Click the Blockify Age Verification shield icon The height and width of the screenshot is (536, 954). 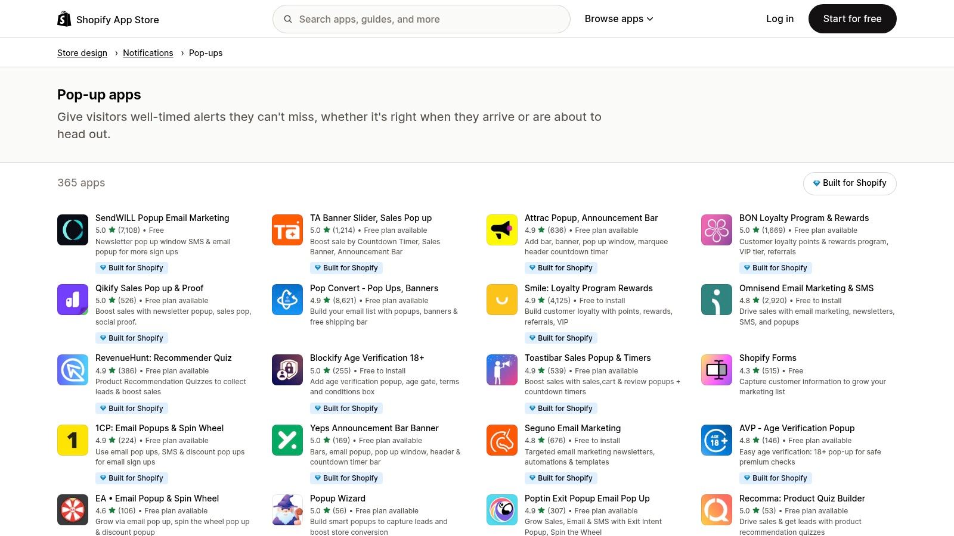(x=287, y=370)
